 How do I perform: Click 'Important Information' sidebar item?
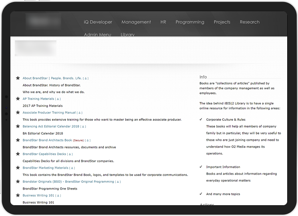coord(223,167)
